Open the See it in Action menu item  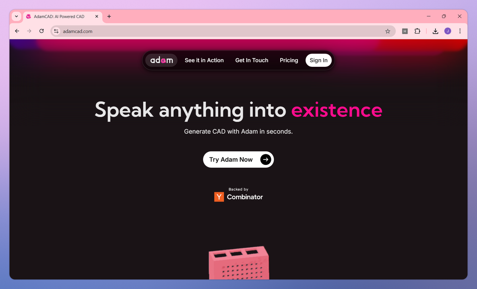coord(204,60)
